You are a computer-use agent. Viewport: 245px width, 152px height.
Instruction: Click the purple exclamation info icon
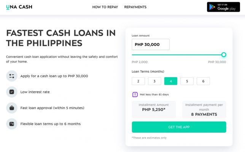(135, 94)
